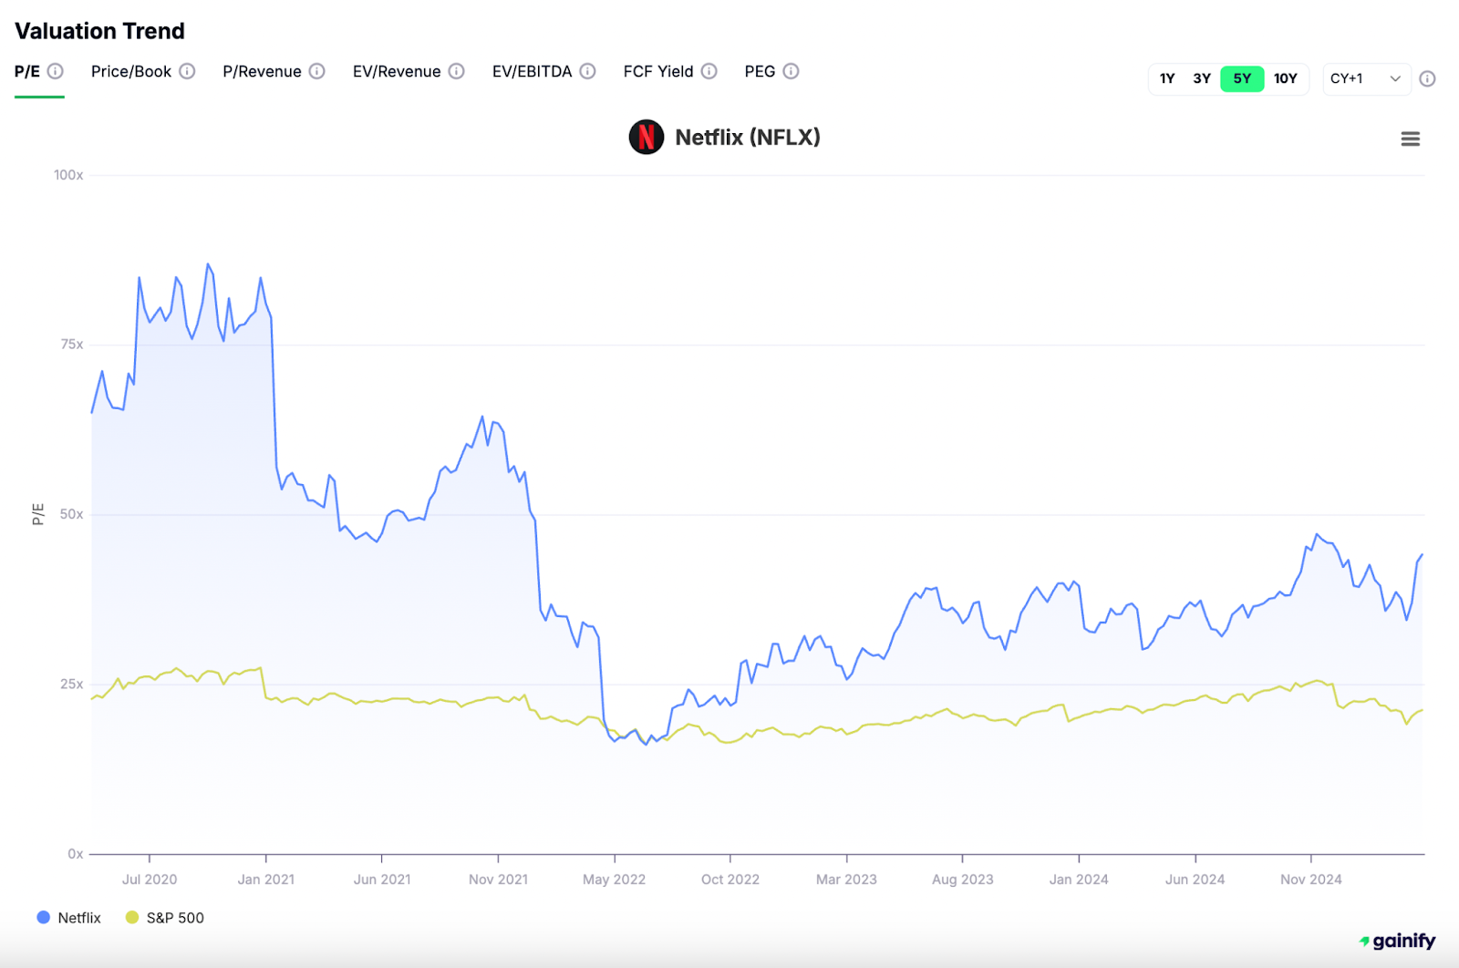Click the Jun 2021 axis label
This screenshot has height=968, width=1459.
click(382, 880)
